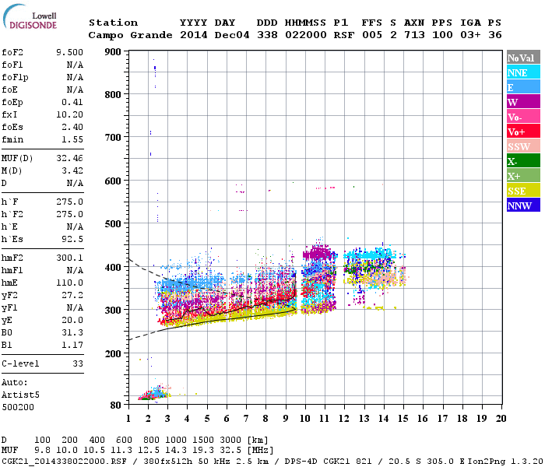
Task: Click the 10 MHz frequency axis label
Action: click(305, 419)
